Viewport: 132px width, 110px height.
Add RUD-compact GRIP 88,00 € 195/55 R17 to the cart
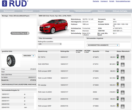[122, 71]
